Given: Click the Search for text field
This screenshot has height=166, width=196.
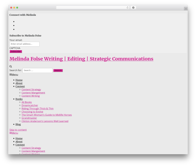Looking at the screenshot, I should point(37,70).
